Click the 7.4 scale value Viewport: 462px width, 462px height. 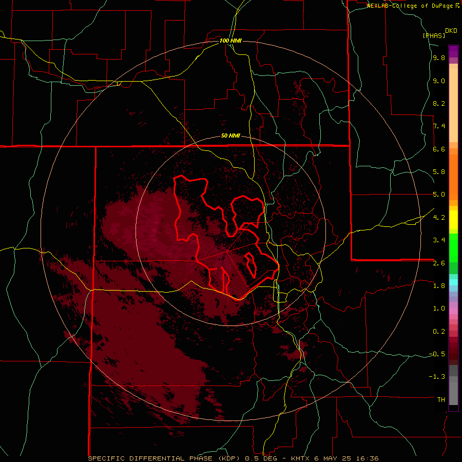tap(439, 126)
